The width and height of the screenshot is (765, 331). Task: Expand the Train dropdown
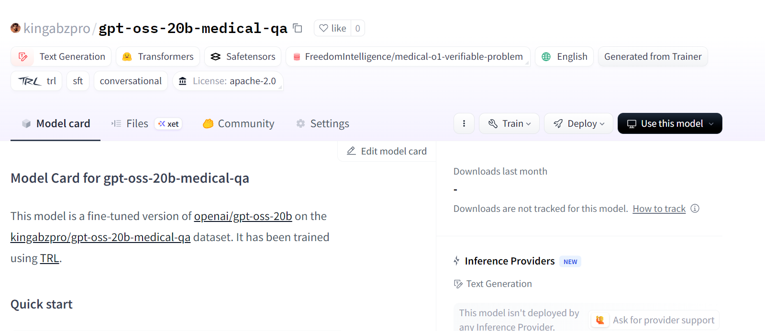509,124
